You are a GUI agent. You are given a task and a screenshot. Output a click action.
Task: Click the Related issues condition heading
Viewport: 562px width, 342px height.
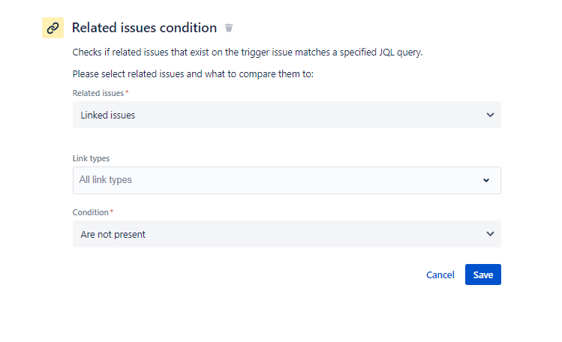144,28
